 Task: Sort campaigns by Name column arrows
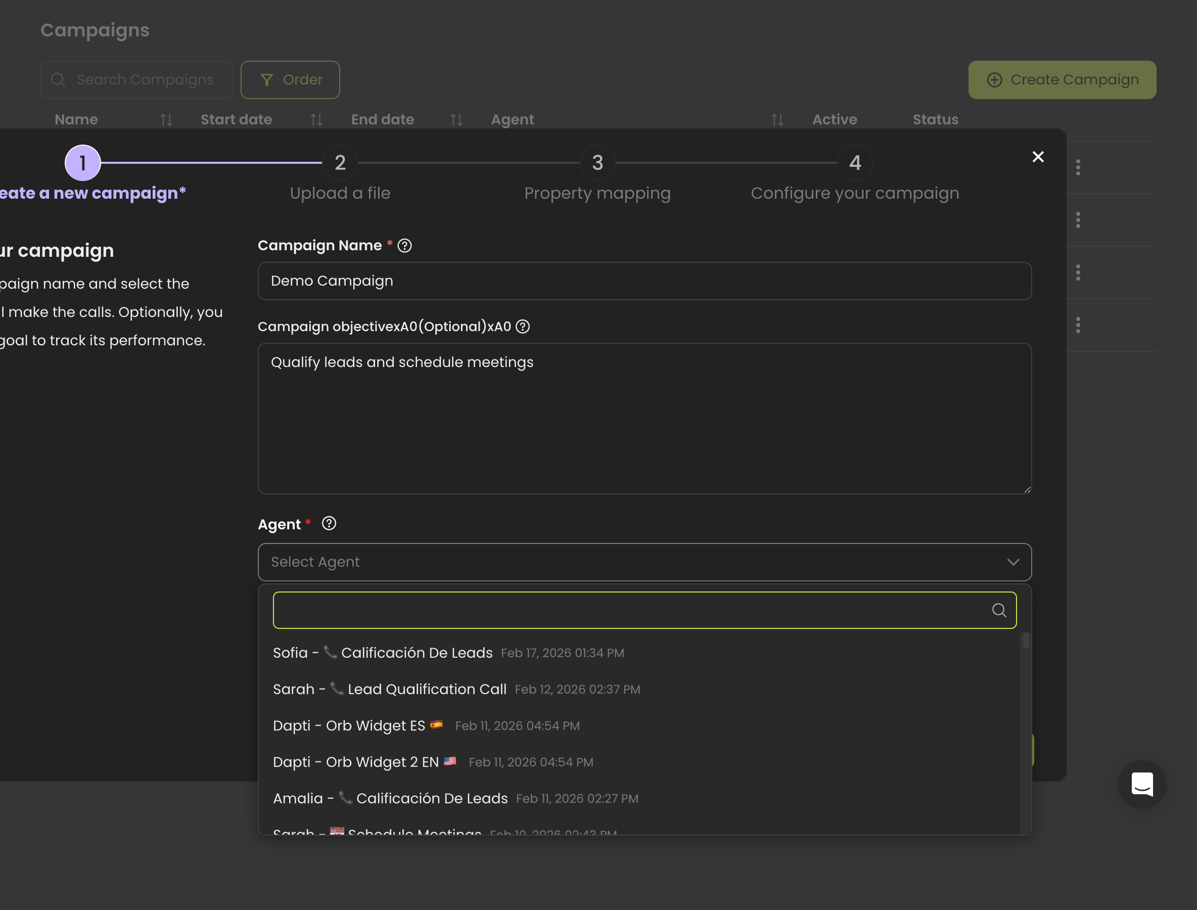(x=166, y=120)
